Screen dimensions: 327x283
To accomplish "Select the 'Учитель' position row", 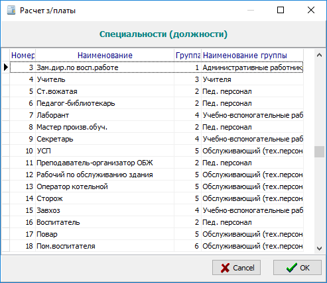I will click(x=157, y=79).
